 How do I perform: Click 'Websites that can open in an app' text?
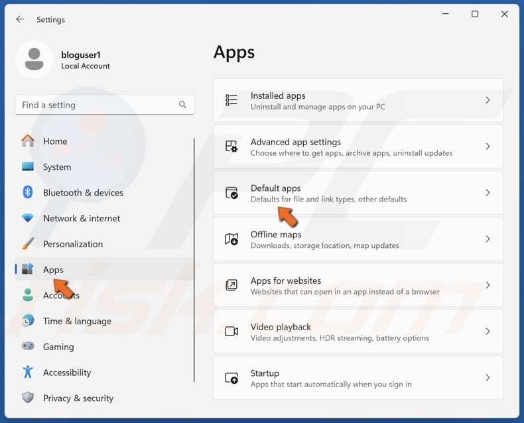click(x=345, y=292)
